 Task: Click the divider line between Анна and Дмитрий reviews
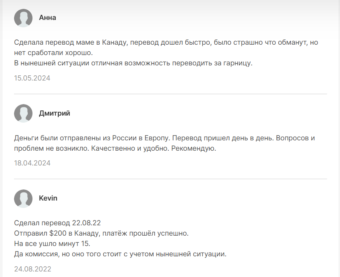(x=170, y=94)
